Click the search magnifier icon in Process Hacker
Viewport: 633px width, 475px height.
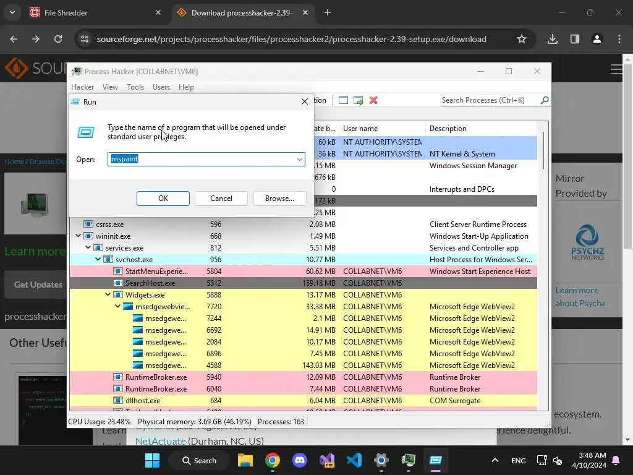tap(545, 100)
